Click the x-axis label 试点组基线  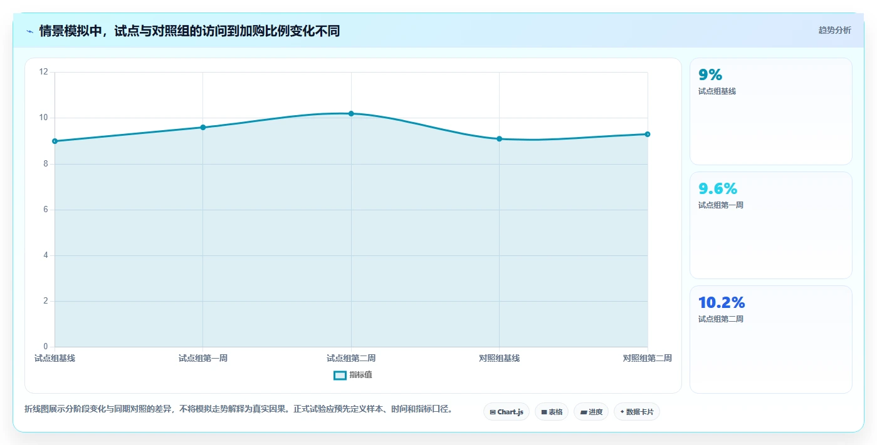tap(55, 359)
